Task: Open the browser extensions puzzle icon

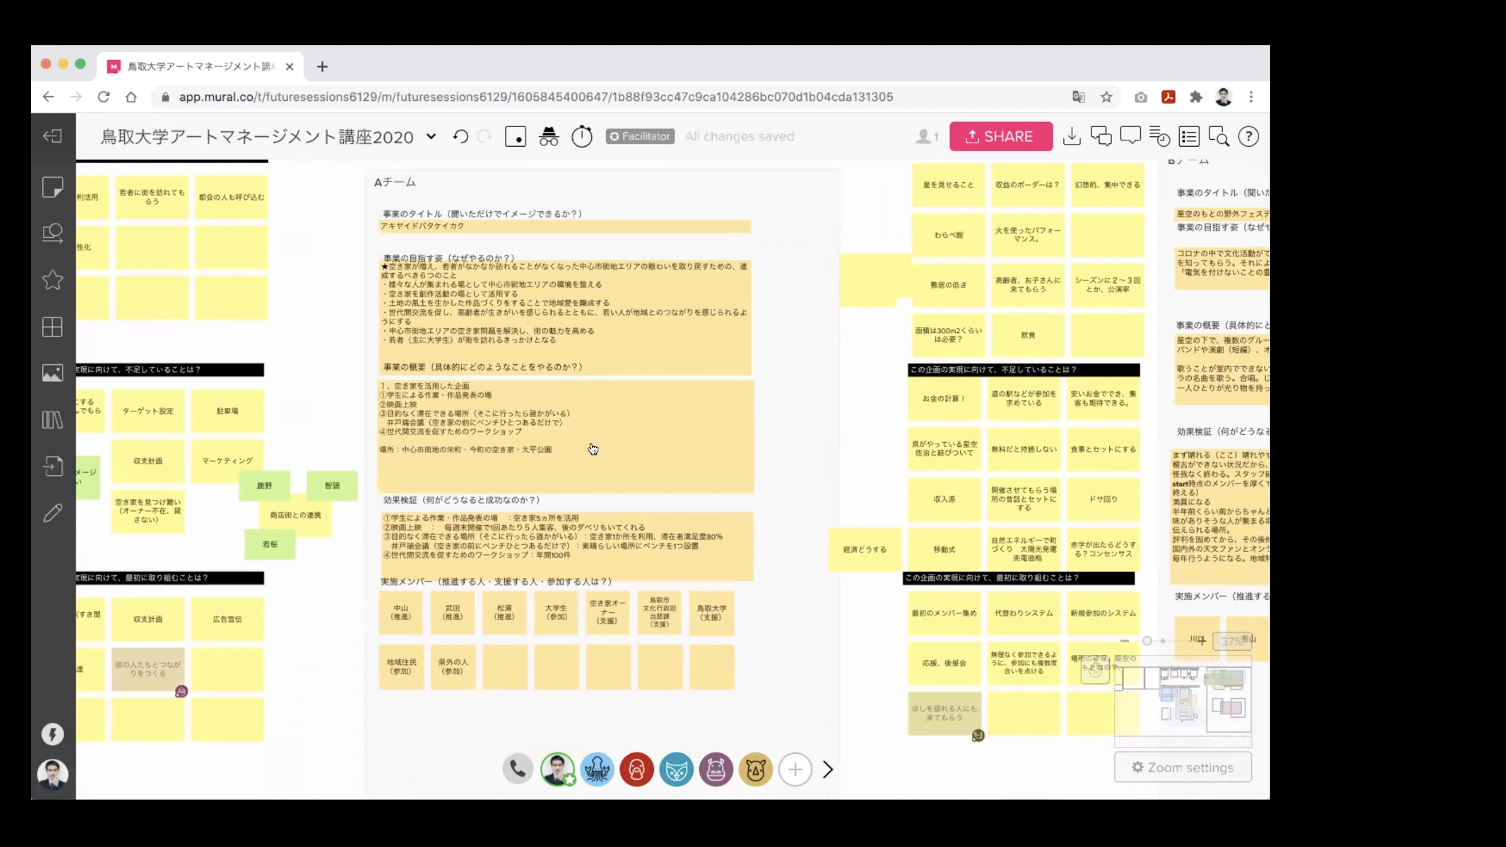Action: [x=1196, y=97]
